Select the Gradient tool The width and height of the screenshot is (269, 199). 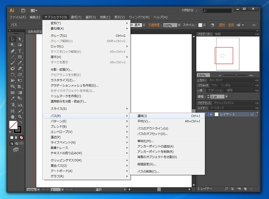(20, 93)
